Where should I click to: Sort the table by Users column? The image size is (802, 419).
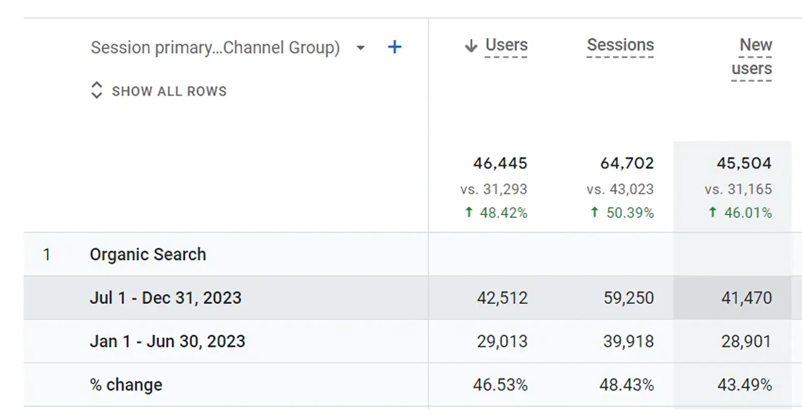(506, 45)
